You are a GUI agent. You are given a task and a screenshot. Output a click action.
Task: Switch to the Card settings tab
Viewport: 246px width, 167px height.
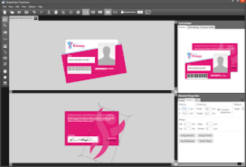pyautogui.click(x=193, y=27)
